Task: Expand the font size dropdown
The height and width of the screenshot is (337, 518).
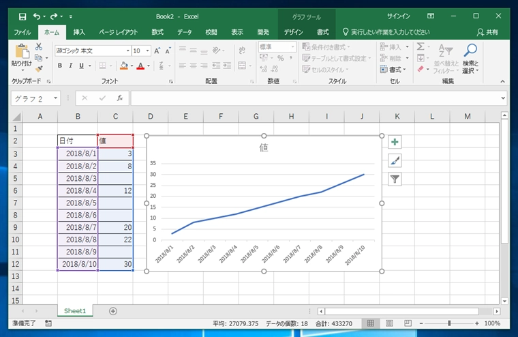Action: tap(147, 50)
